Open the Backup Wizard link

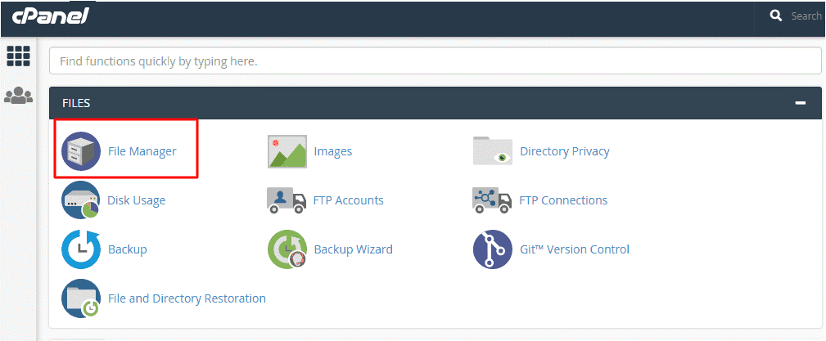click(353, 249)
